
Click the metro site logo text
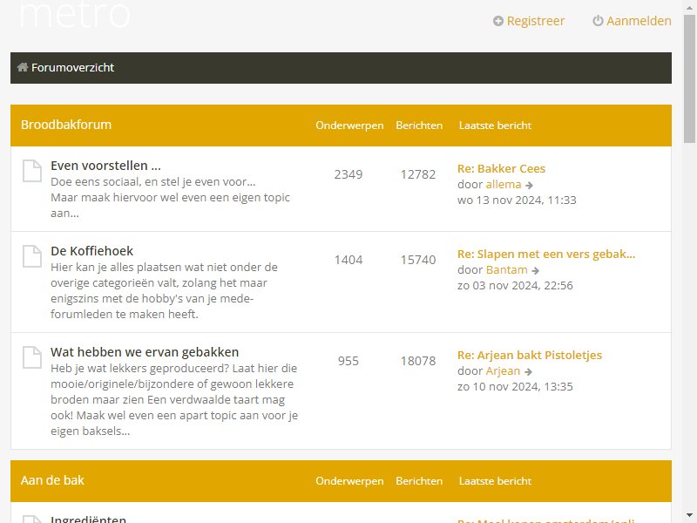(x=75, y=13)
